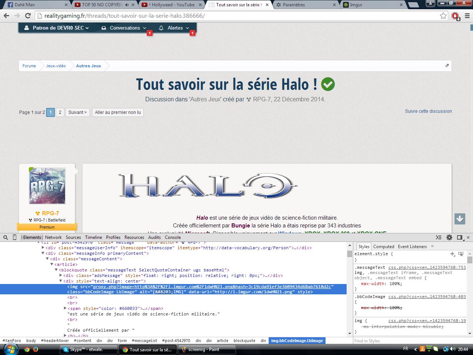
Task: Click RPG-7 avatar thumbnail
Action: [47, 186]
